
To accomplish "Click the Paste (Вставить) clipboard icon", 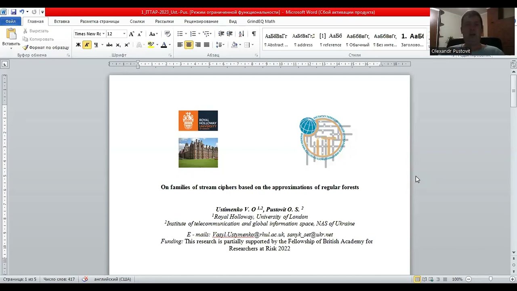I will (11, 35).
